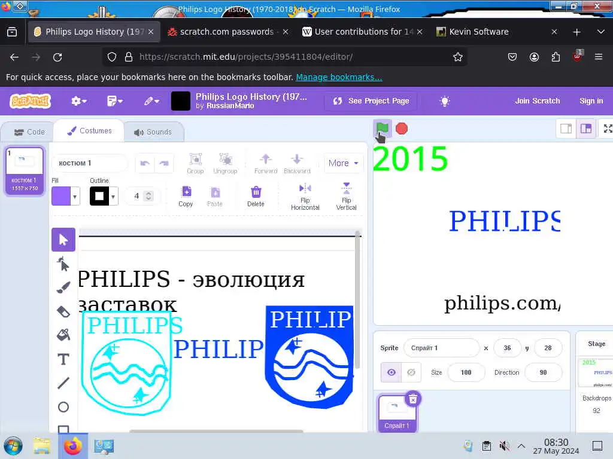Edit the sprite Size field

click(x=466, y=372)
